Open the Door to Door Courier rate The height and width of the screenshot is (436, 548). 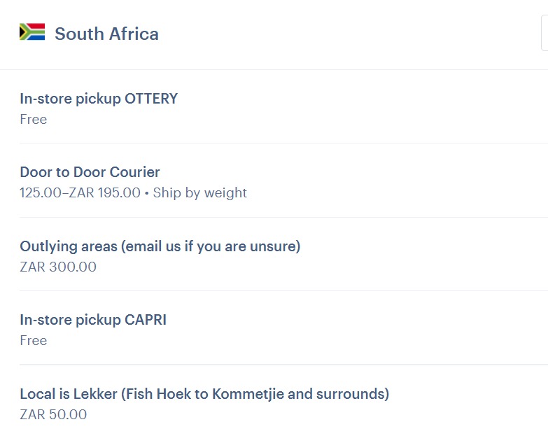pos(90,172)
